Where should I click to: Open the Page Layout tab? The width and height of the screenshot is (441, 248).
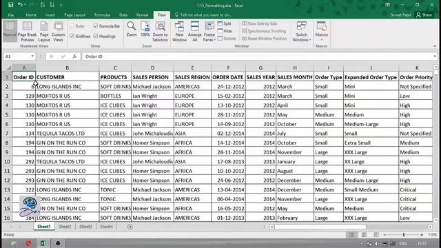pos(74,15)
